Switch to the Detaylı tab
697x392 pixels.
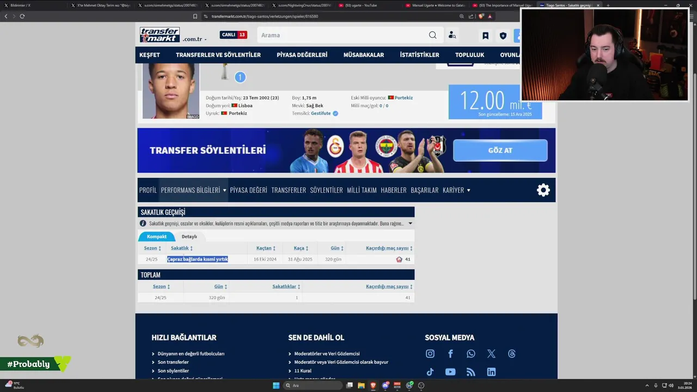tap(189, 236)
